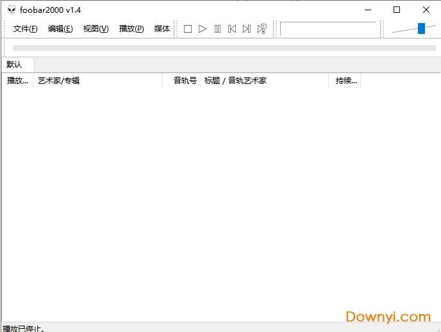Open the 编辑(E) menu
The width and height of the screenshot is (441, 332).
(x=60, y=28)
